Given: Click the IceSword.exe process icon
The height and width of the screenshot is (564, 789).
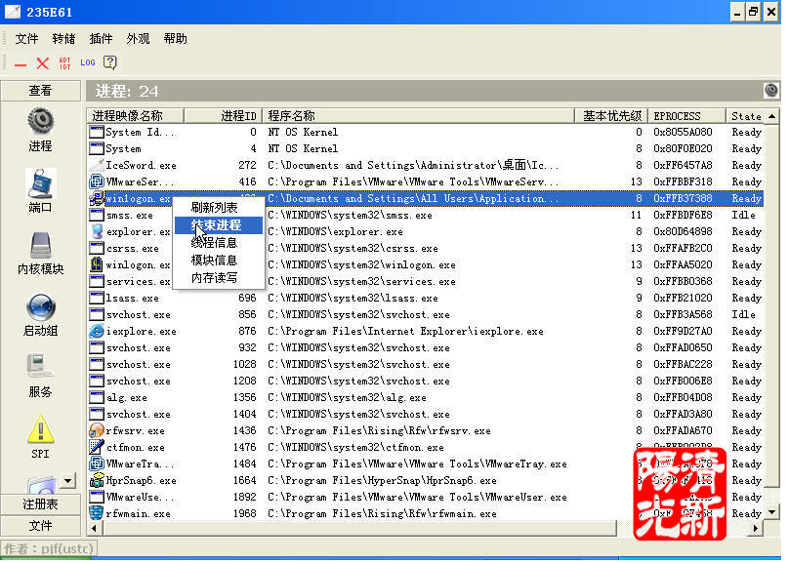Looking at the screenshot, I should tap(96, 165).
